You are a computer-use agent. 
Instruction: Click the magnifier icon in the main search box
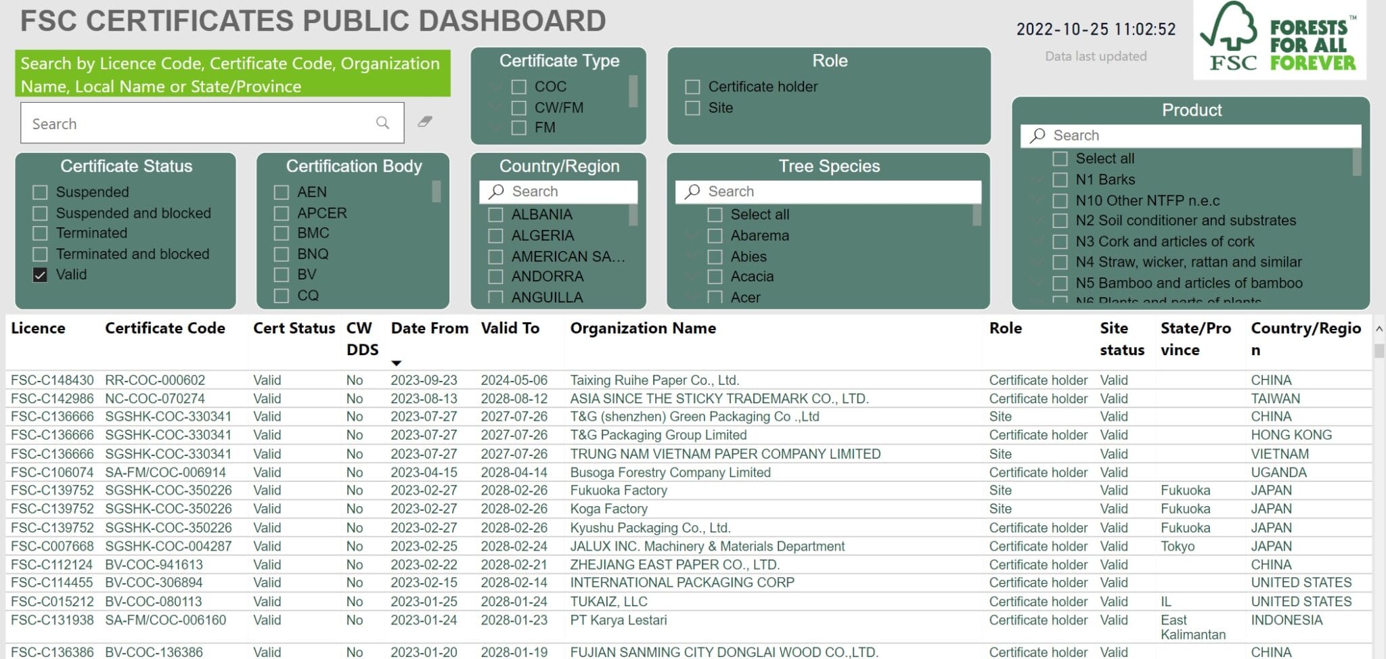click(382, 122)
